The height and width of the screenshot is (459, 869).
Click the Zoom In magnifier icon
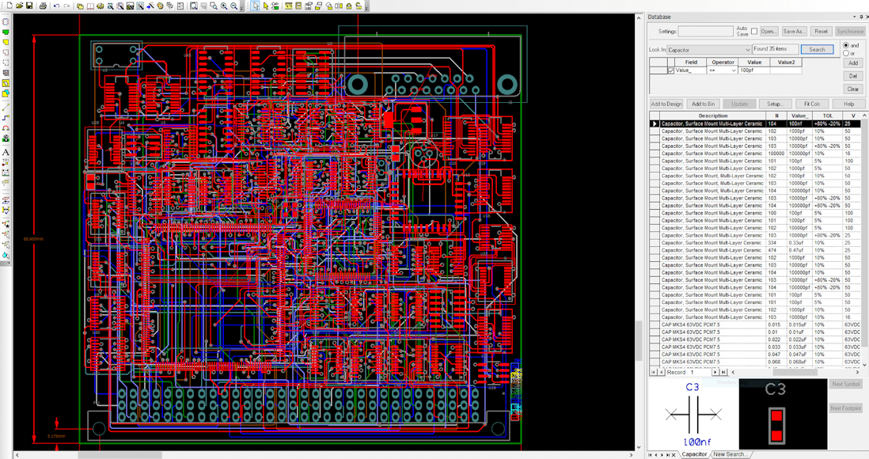pos(224,6)
